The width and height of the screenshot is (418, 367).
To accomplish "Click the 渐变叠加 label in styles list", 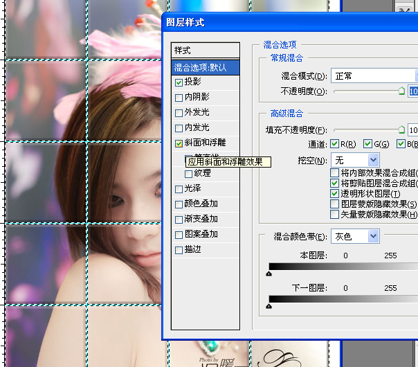I will 201,219.
